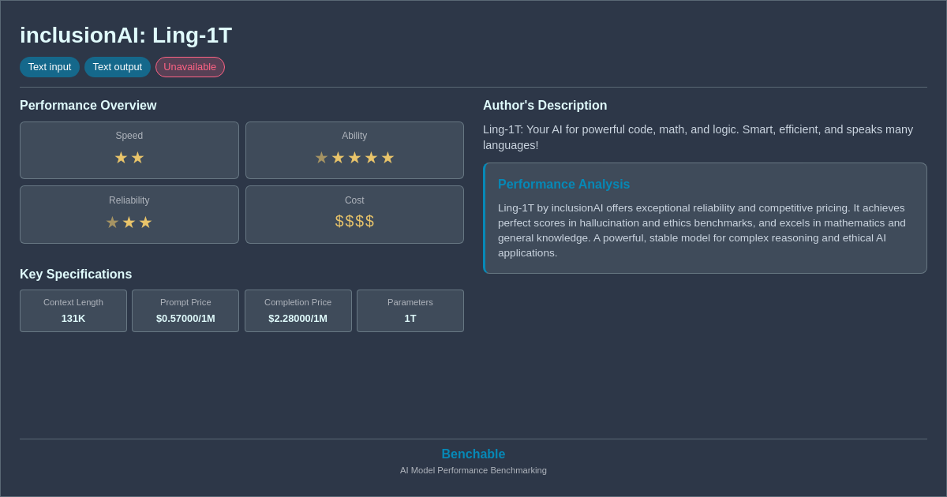Click the grayed first star in Ability rating

[321, 158]
